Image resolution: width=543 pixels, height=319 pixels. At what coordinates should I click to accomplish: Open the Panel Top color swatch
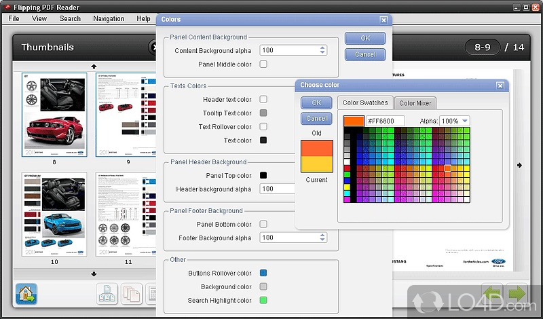point(263,175)
